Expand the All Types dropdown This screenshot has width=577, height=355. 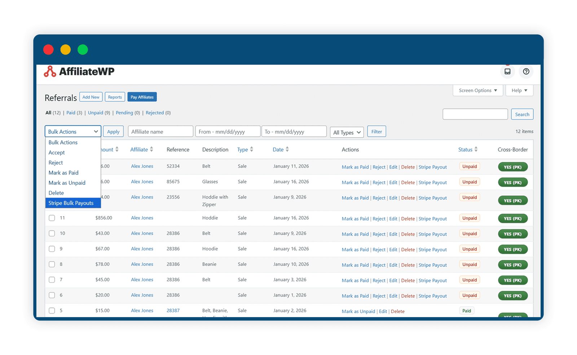click(x=347, y=132)
